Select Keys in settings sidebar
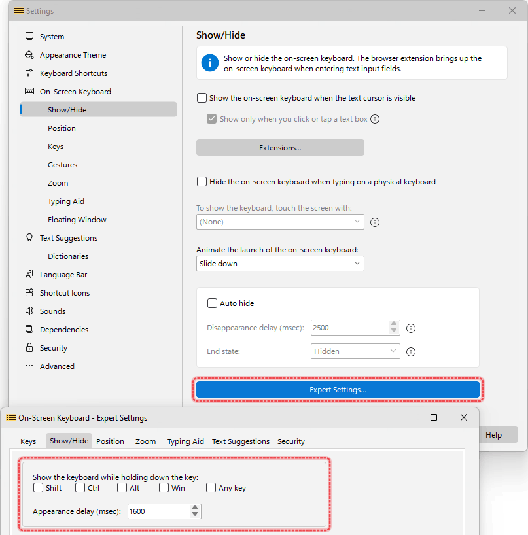The height and width of the screenshot is (535, 528). [98, 147]
